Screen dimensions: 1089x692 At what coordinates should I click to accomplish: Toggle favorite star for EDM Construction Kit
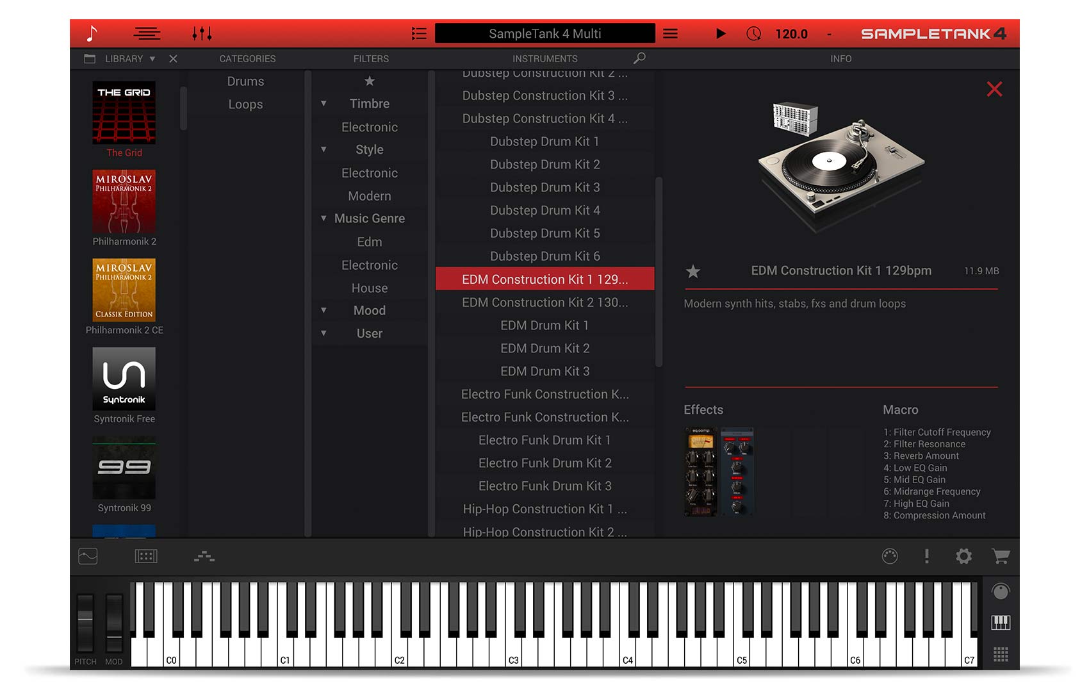[693, 272]
